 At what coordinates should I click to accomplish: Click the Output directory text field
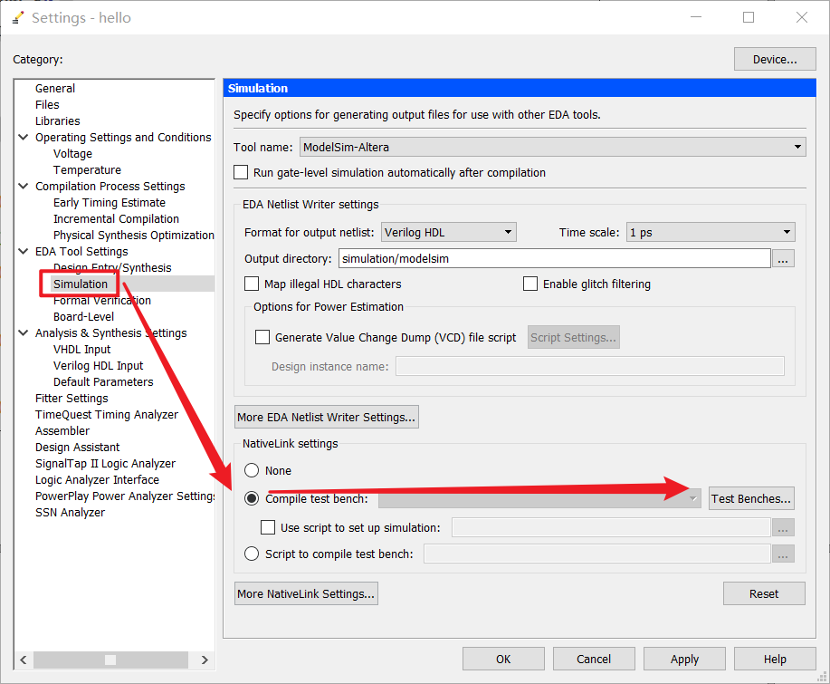554,258
